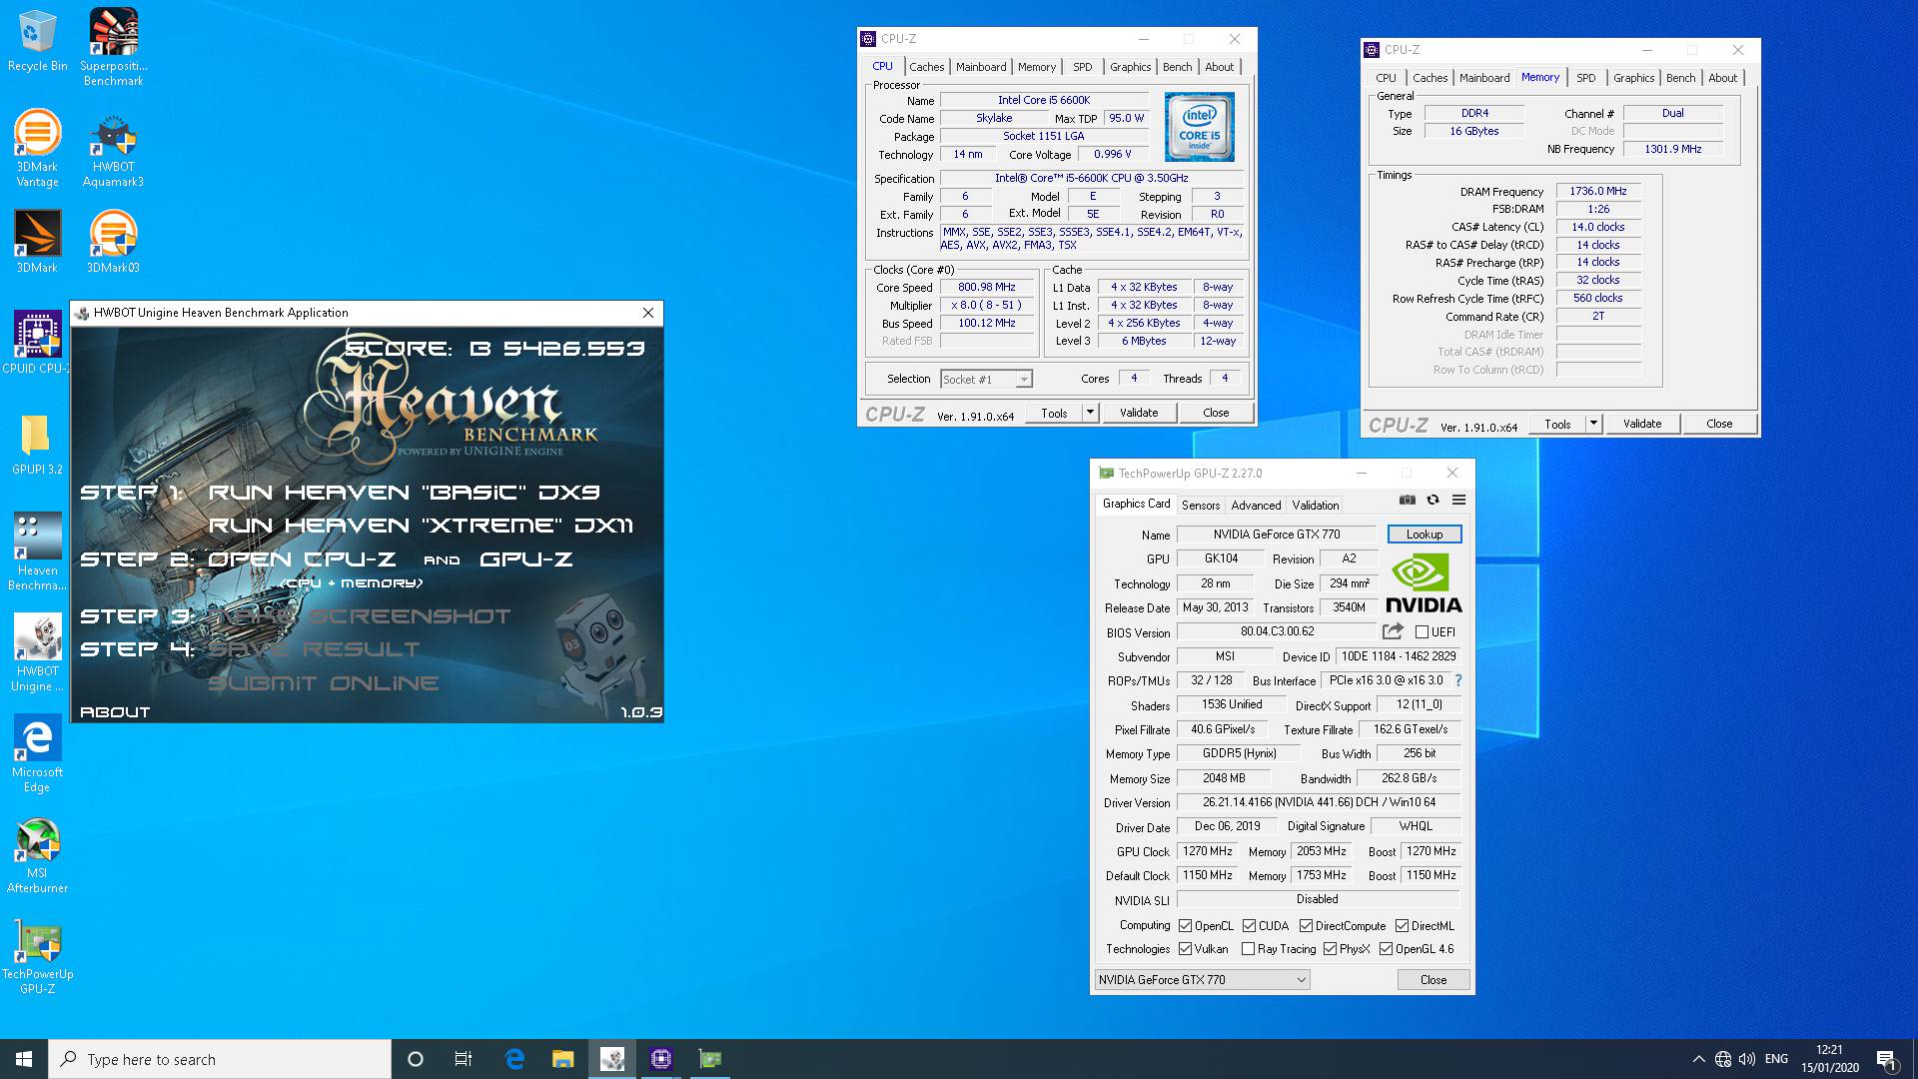
Task: Toggle Vulkan checkbox in GPU-Z
Action: [x=1185, y=949]
